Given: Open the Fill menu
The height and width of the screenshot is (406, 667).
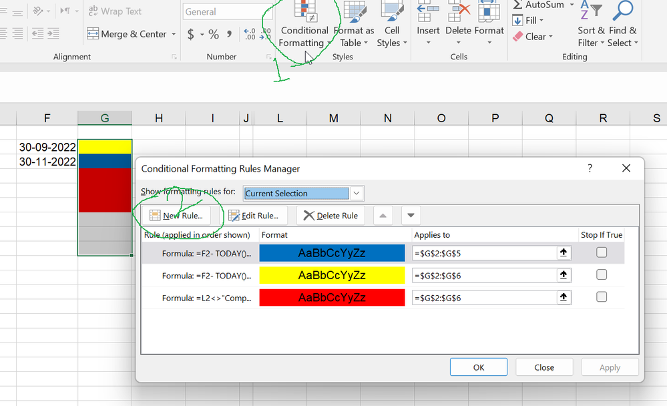Looking at the screenshot, I should [528, 21].
